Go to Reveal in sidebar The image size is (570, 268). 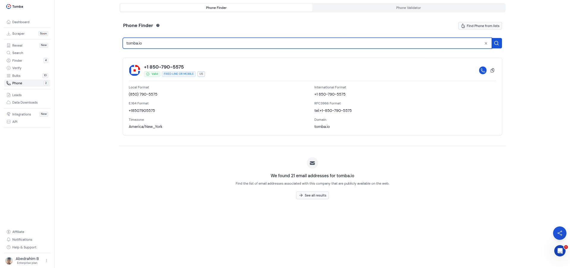pos(17,45)
